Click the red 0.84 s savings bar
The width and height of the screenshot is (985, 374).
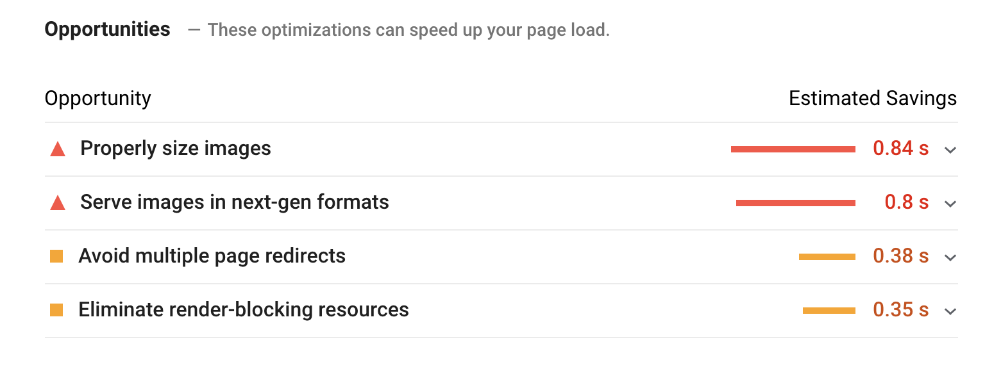[793, 149]
